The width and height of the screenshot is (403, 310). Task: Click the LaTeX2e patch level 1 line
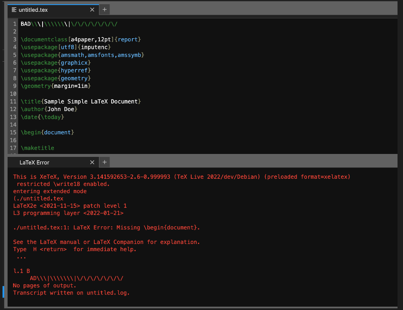69,206
